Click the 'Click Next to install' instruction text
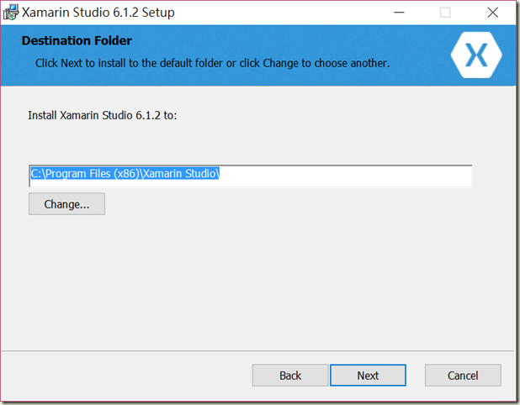This screenshot has height=405, width=520. click(x=213, y=63)
